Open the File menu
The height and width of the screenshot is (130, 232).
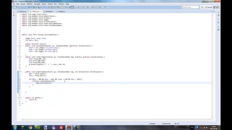[14, 4]
